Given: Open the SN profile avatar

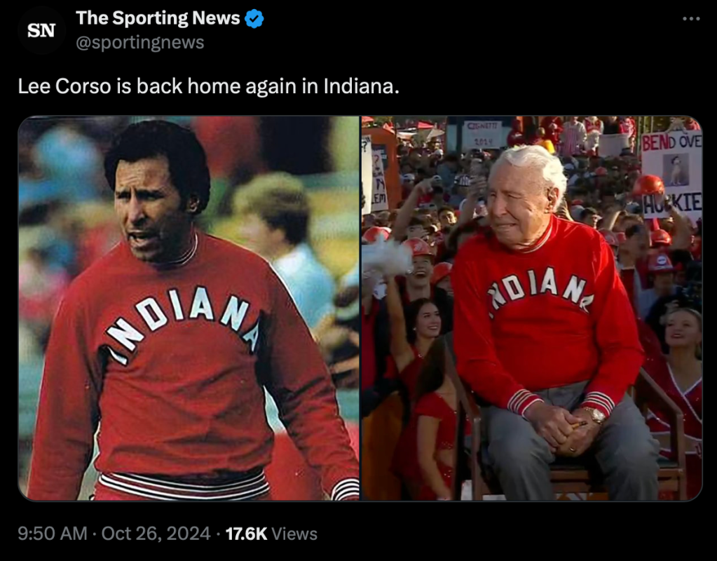Looking at the screenshot, I should pos(41,31).
